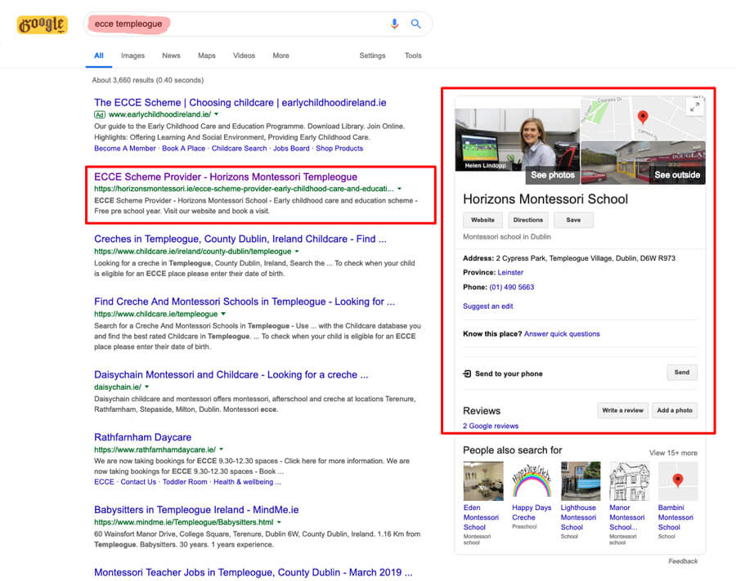Click 'Suggest an edit' link

488,306
